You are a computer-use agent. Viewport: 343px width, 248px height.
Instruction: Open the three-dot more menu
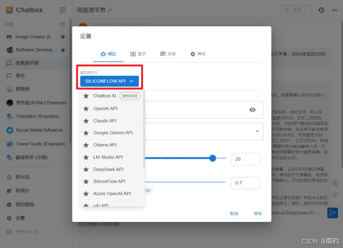[x=334, y=10]
